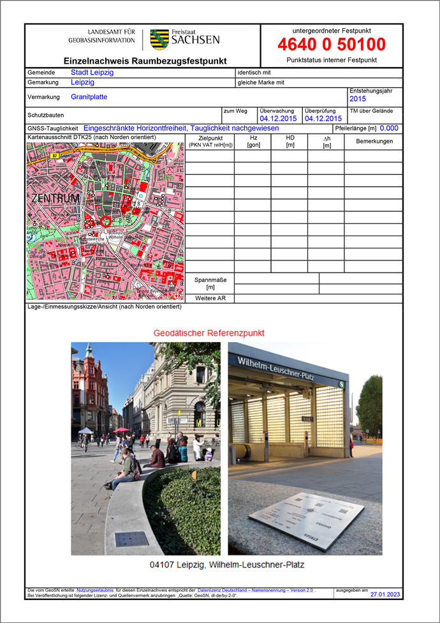Open the Datenlizenz Deutschland license link
This screenshot has height=623, width=440.
[255, 590]
